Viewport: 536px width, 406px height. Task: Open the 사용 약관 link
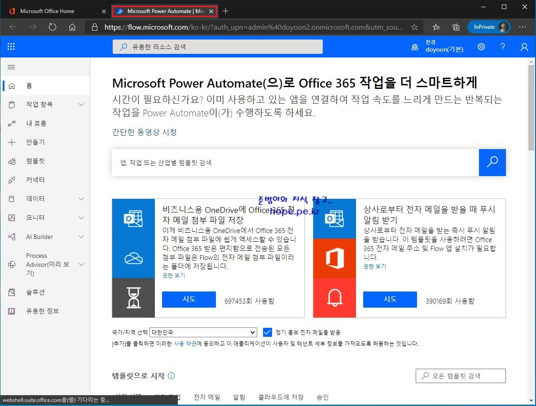click(185, 344)
